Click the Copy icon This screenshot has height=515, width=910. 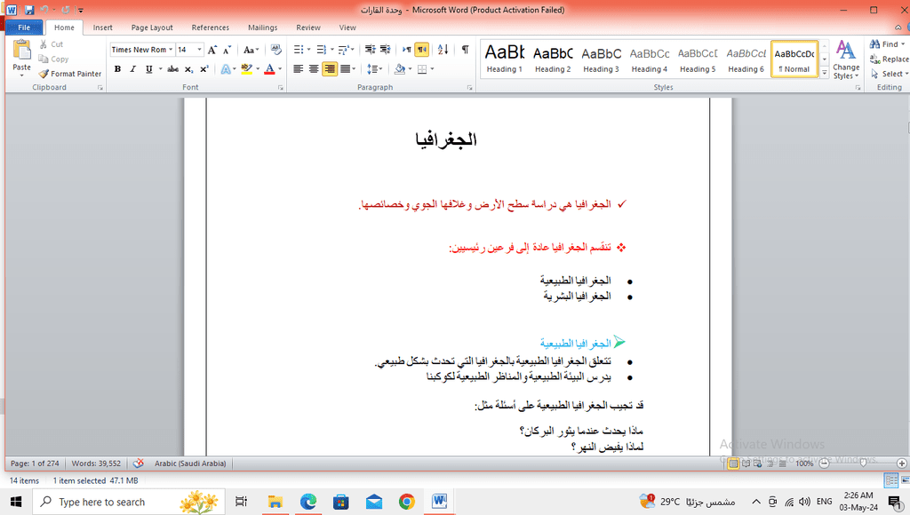(44, 59)
